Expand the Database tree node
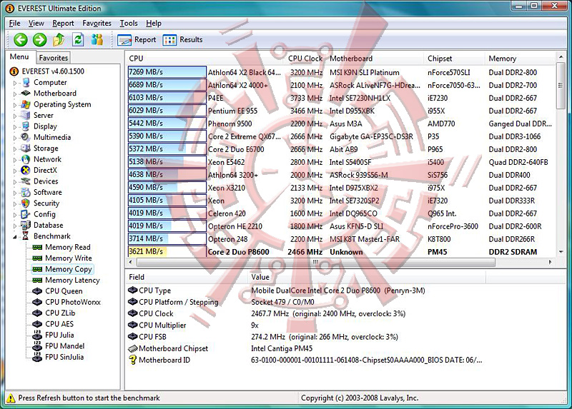This screenshot has width=572, height=409. point(15,226)
